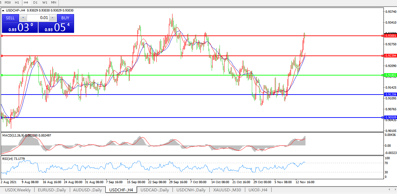Open the EURUSD-,Daily chart tab

(x=52, y=190)
